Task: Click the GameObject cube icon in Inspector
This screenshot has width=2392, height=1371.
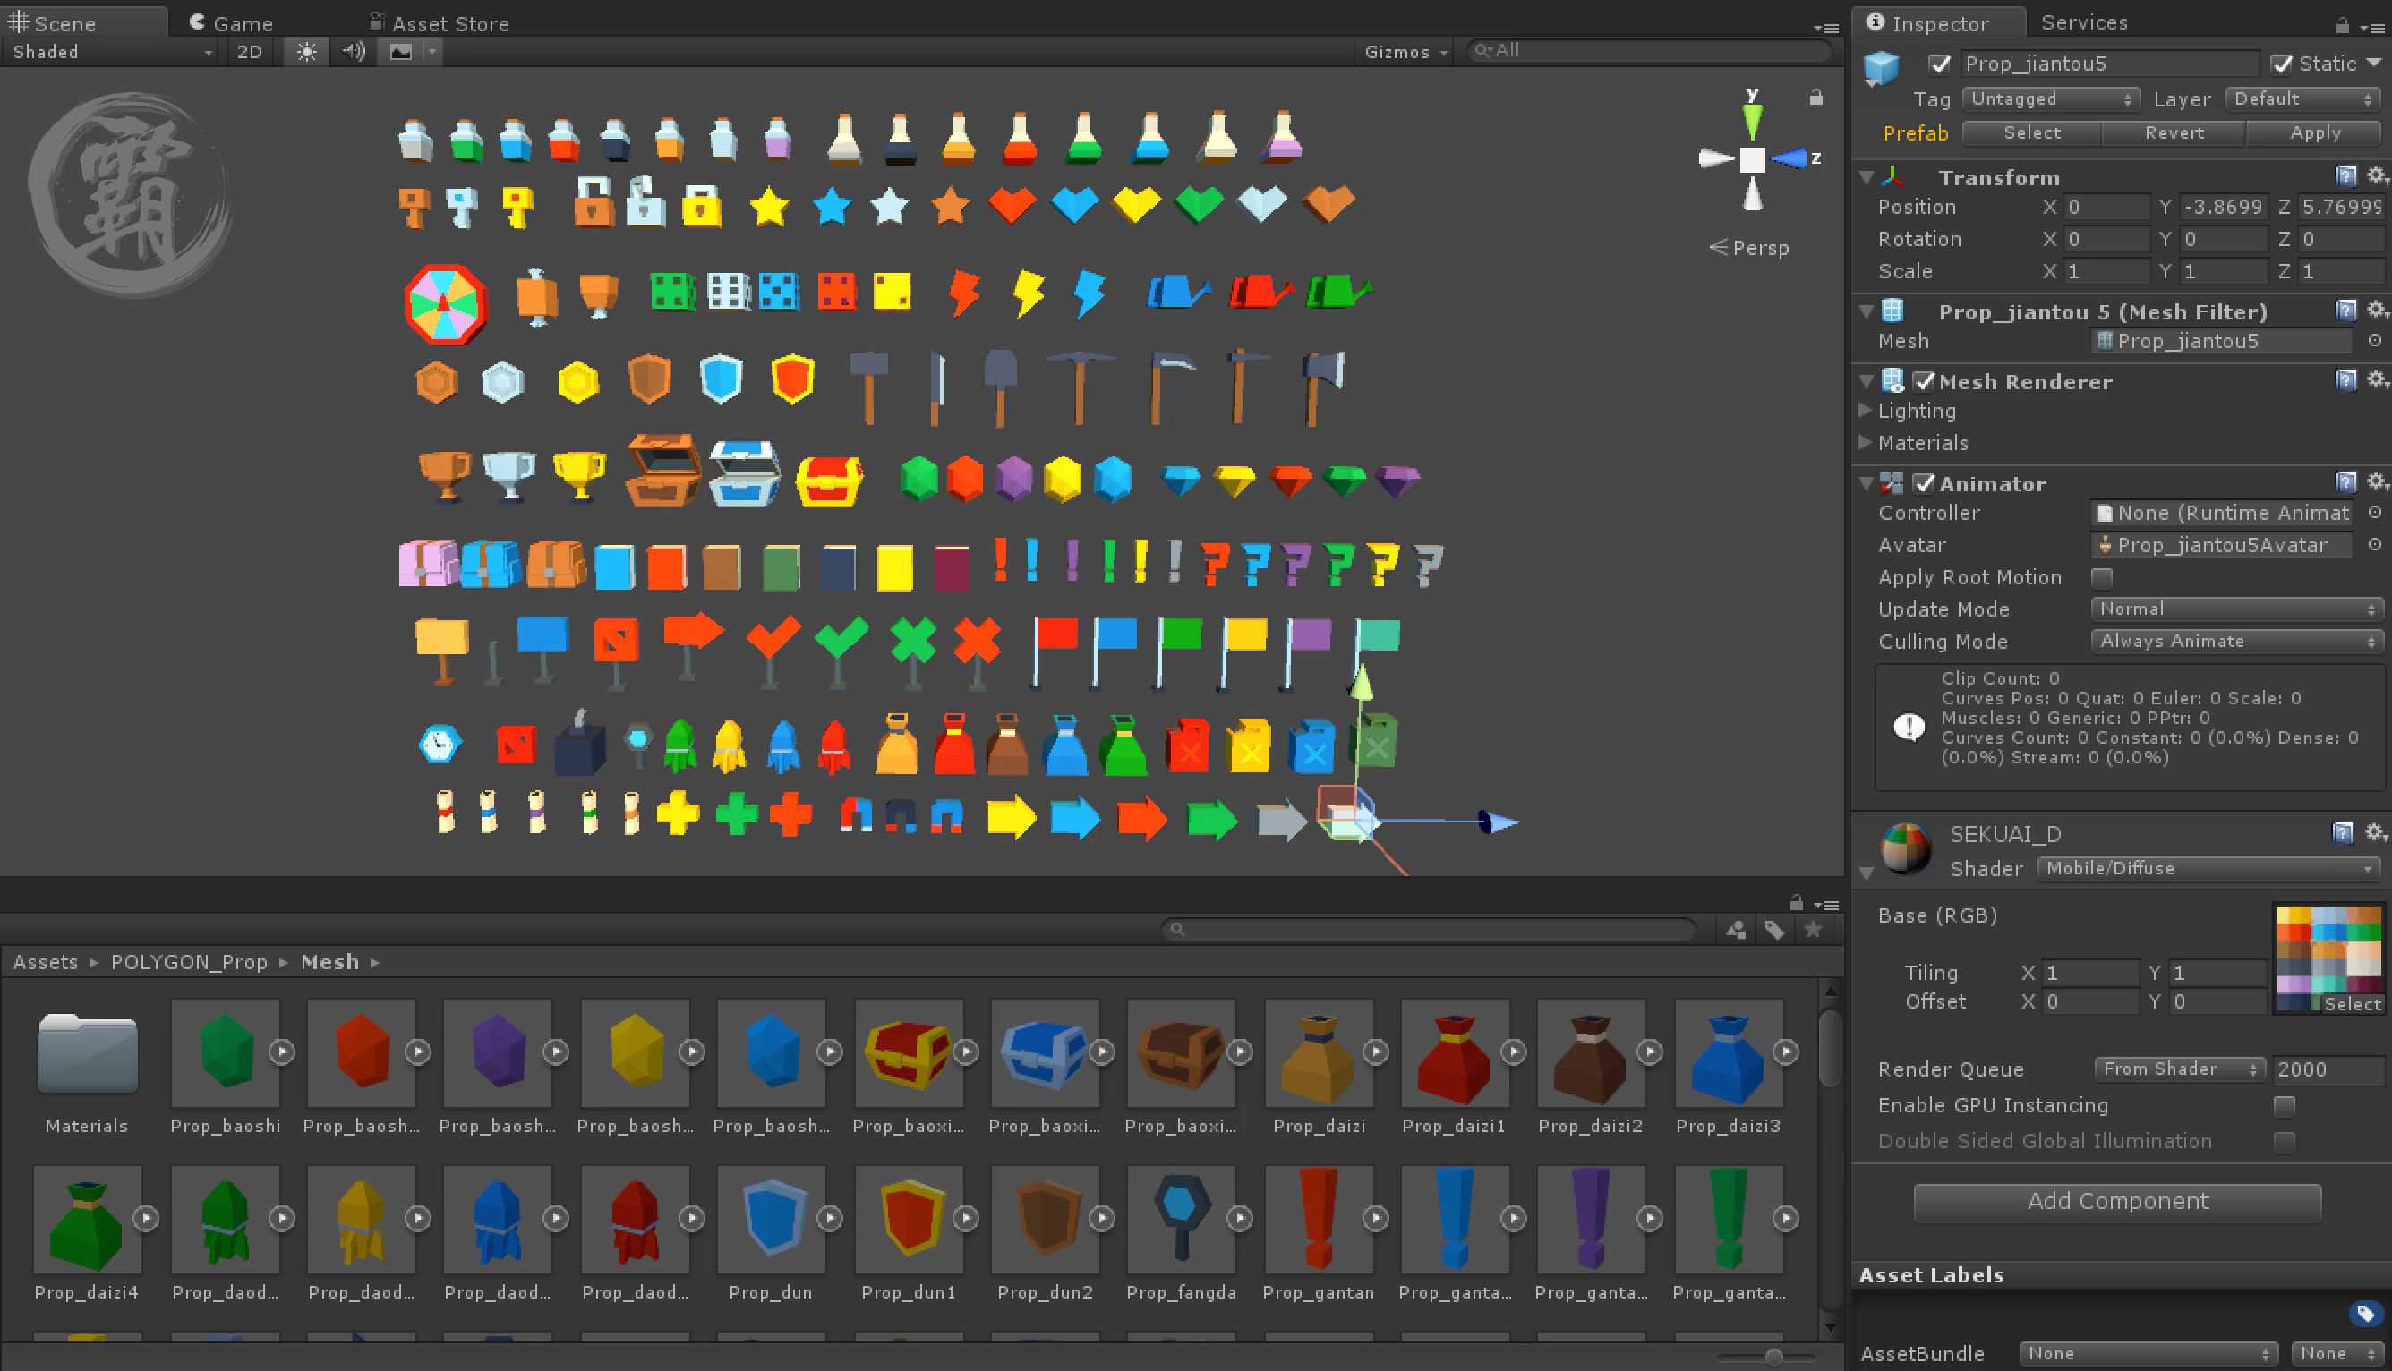Action: 1883,67
